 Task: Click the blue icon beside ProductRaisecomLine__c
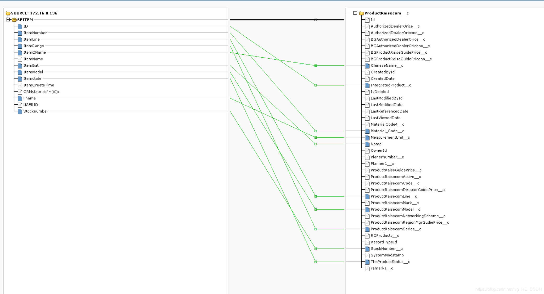367,196
